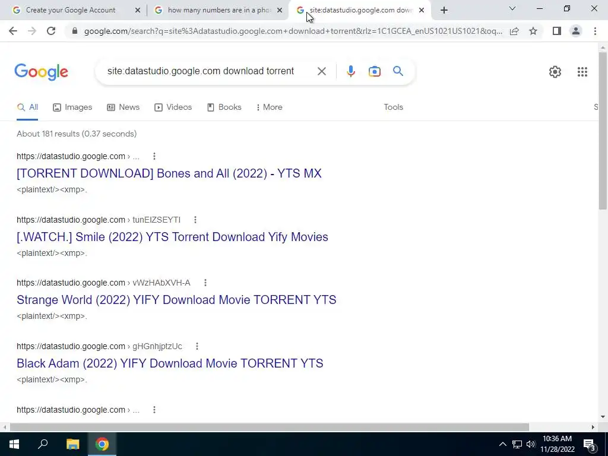Clear the search box with X
This screenshot has width=608, height=456.
coord(321,71)
